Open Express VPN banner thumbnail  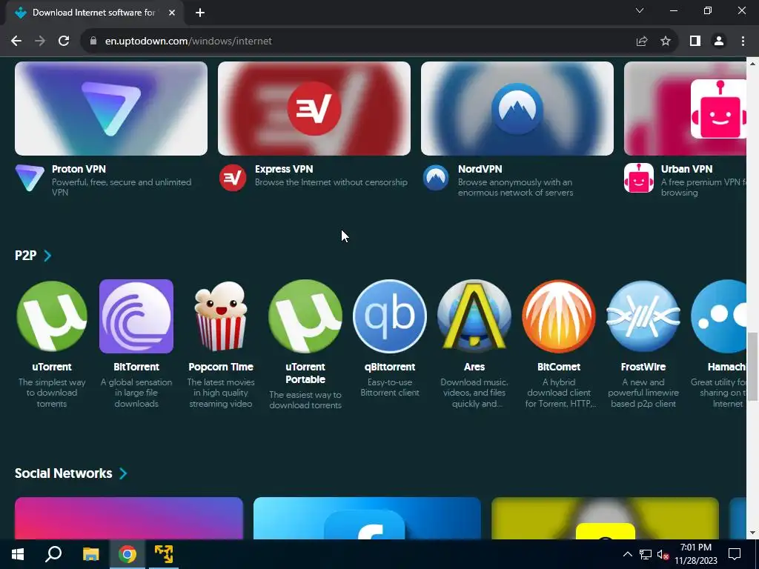coord(314,108)
